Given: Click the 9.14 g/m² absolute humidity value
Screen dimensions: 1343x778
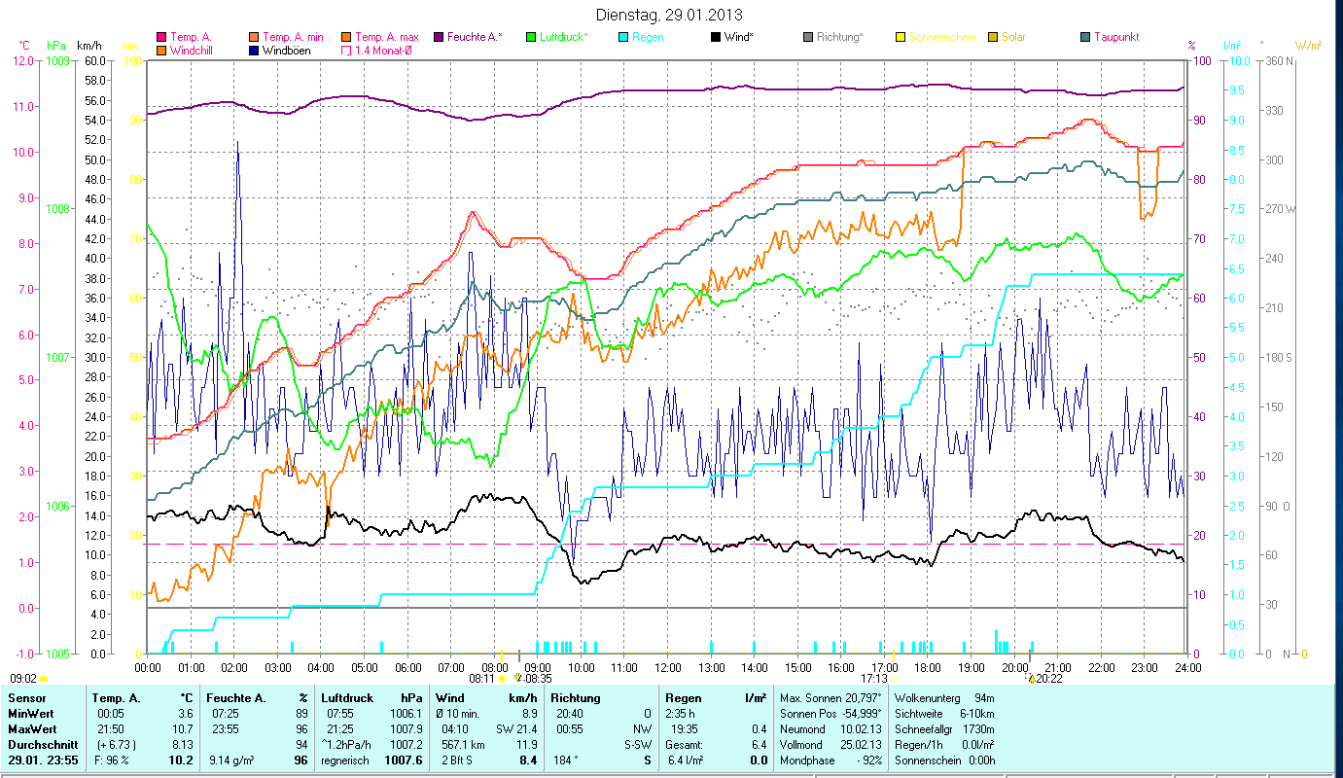Looking at the screenshot, I should pyautogui.click(x=230, y=760).
